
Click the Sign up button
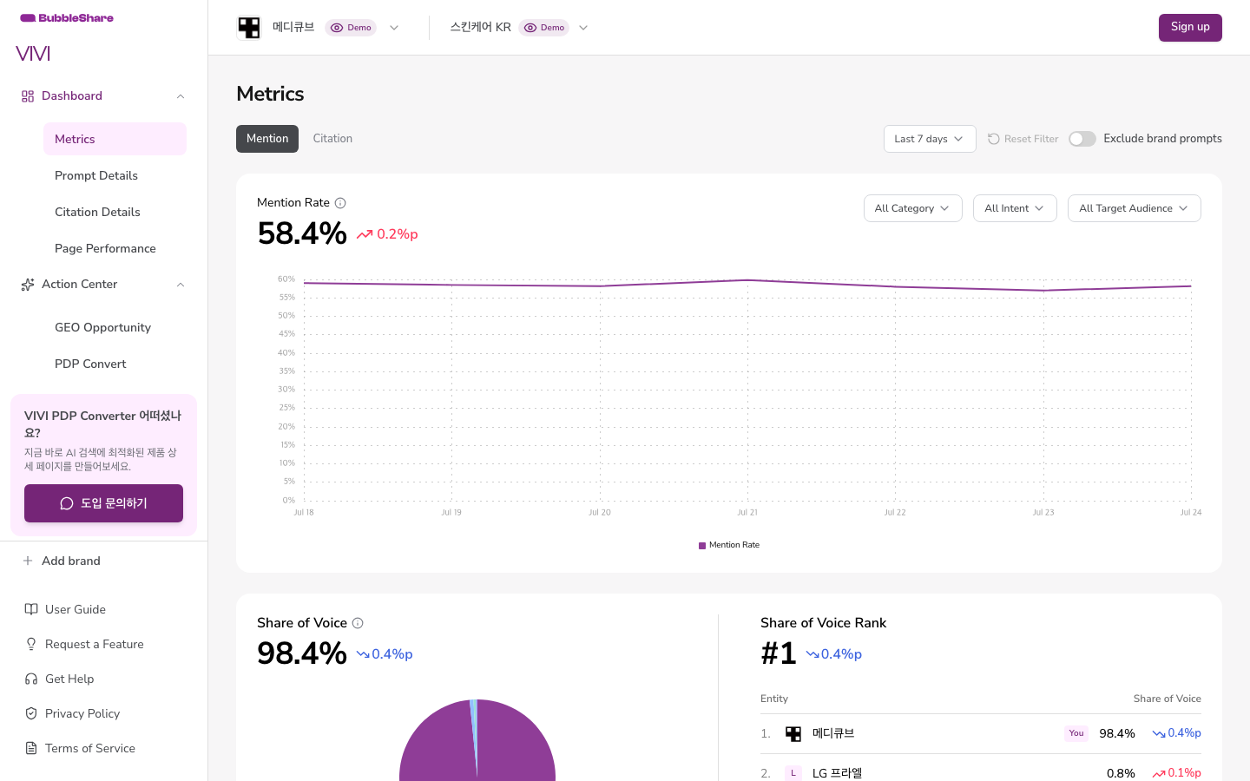[x=1190, y=28]
